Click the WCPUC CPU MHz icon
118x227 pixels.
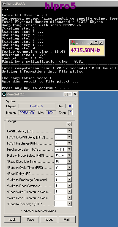pos(73,43)
